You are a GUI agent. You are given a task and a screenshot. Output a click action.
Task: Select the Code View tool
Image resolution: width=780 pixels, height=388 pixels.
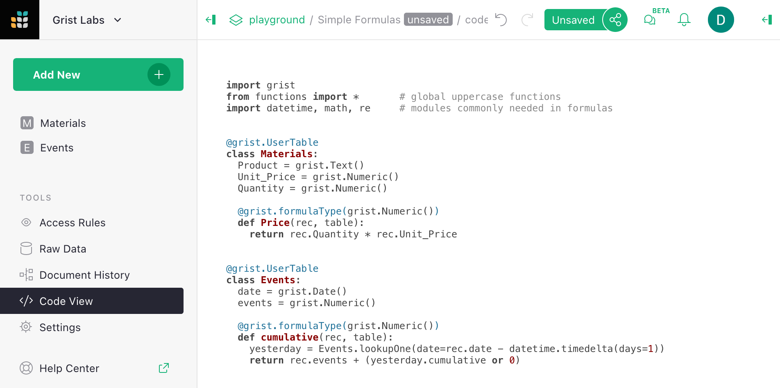(x=66, y=301)
